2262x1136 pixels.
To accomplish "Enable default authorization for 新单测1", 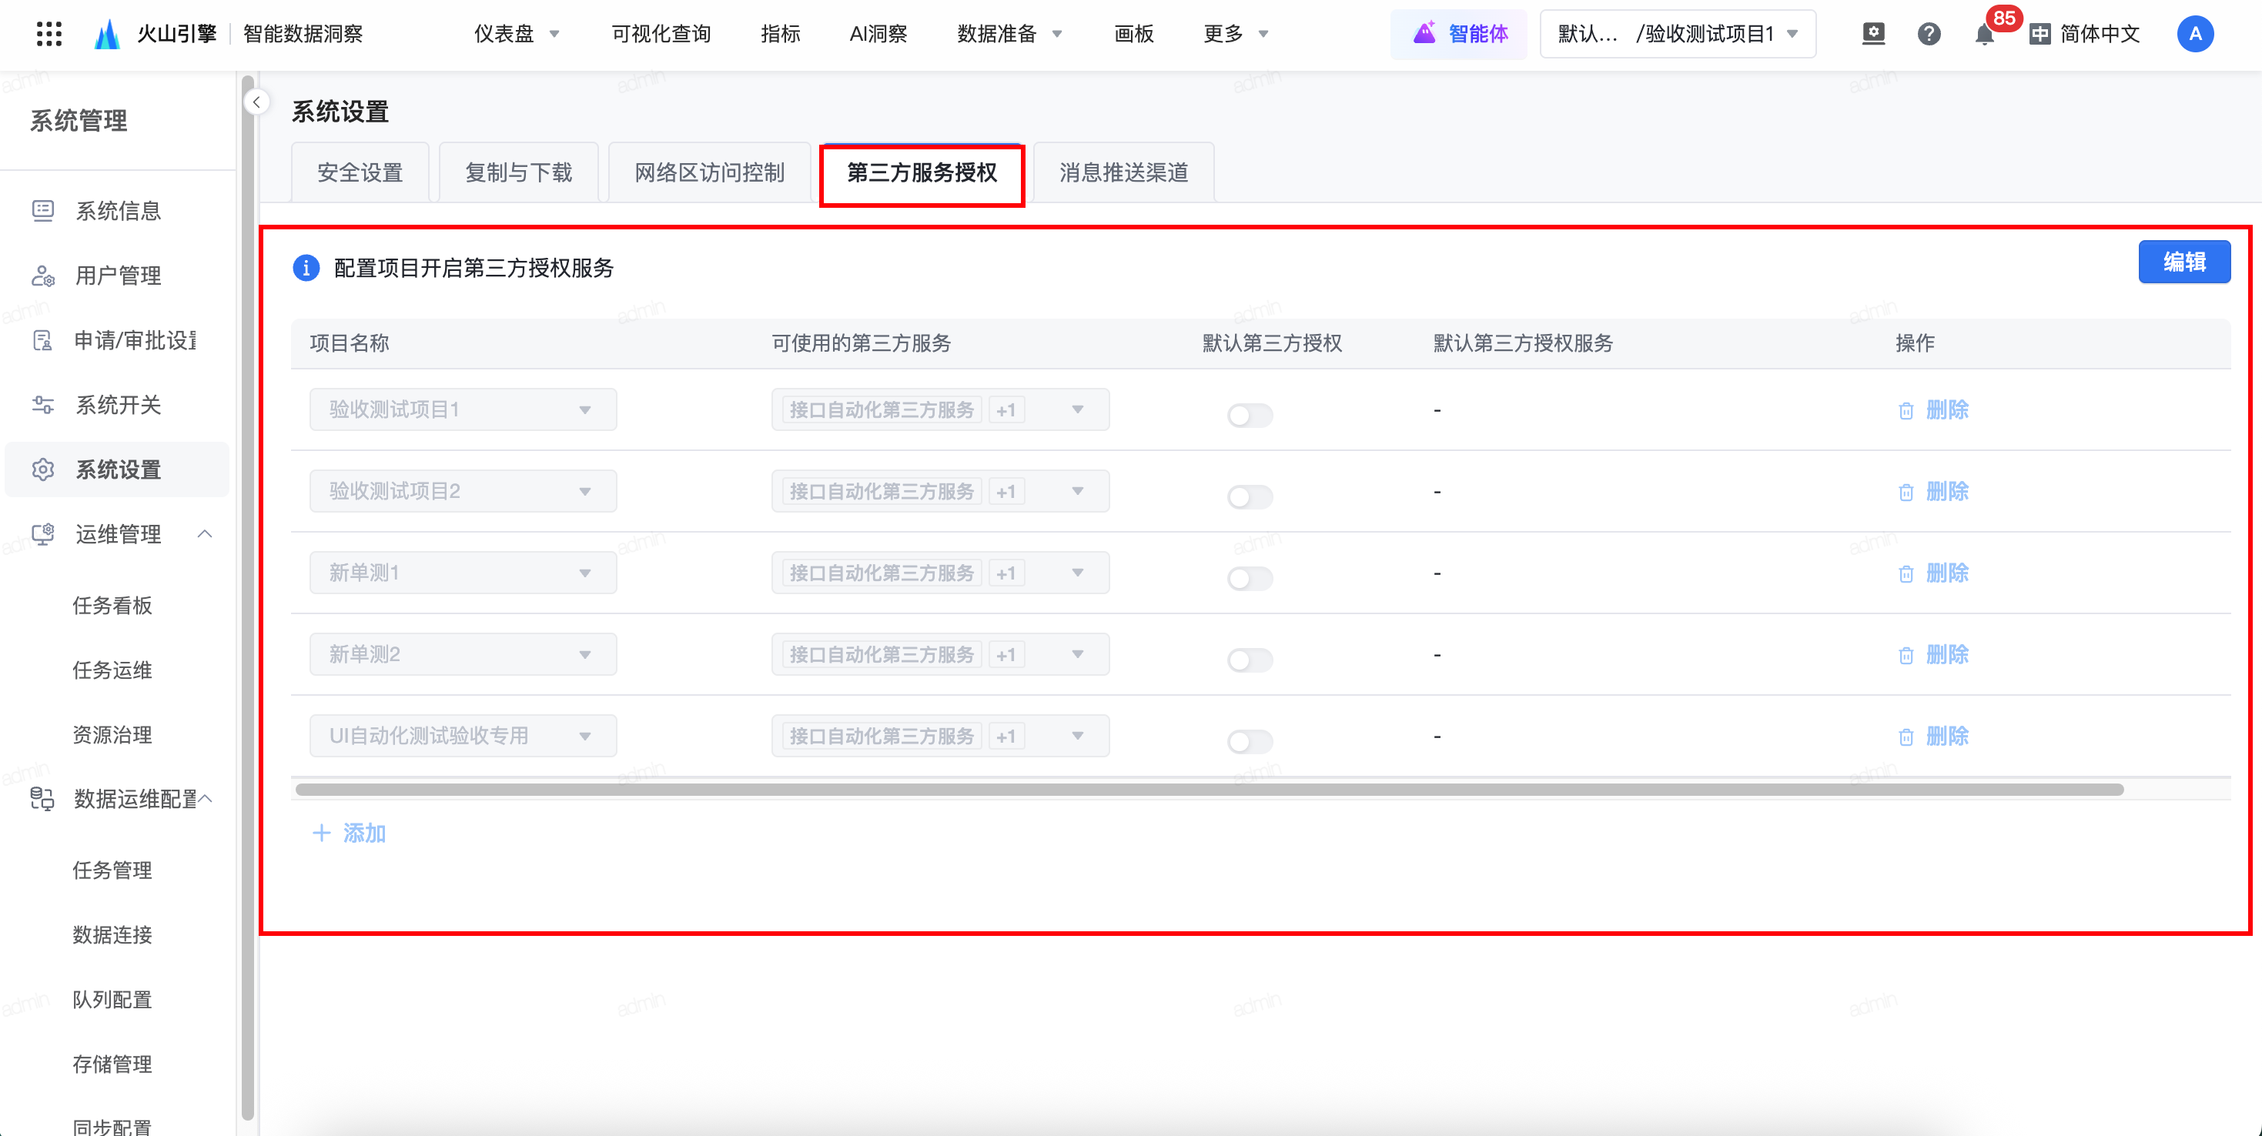I will pos(1250,578).
